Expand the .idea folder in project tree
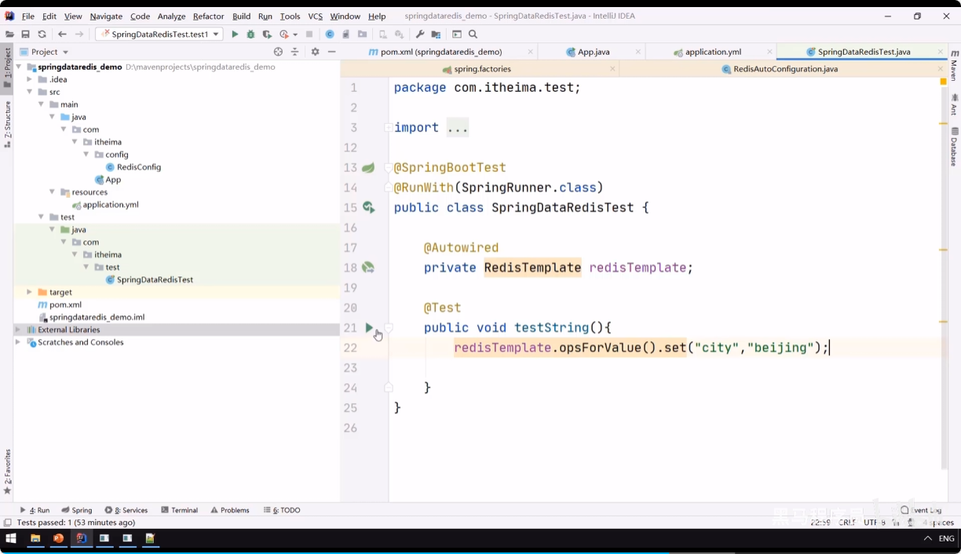This screenshot has width=961, height=554. coord(30,79)
